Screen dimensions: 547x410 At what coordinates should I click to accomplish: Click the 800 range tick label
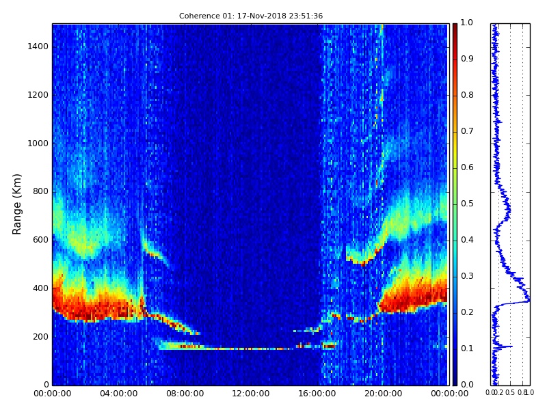(41, 191)
